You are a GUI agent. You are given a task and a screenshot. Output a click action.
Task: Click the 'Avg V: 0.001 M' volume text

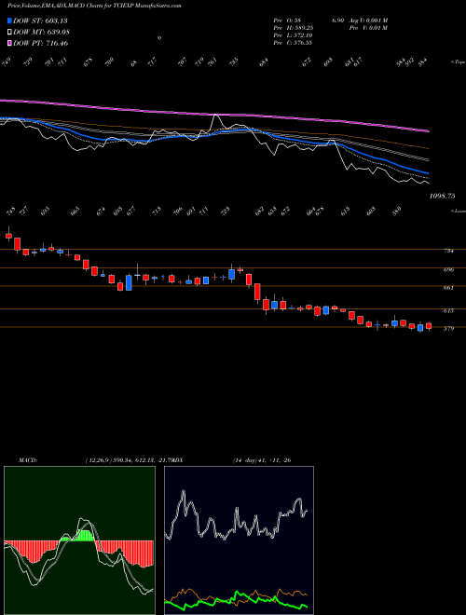[x=368, y=20]
